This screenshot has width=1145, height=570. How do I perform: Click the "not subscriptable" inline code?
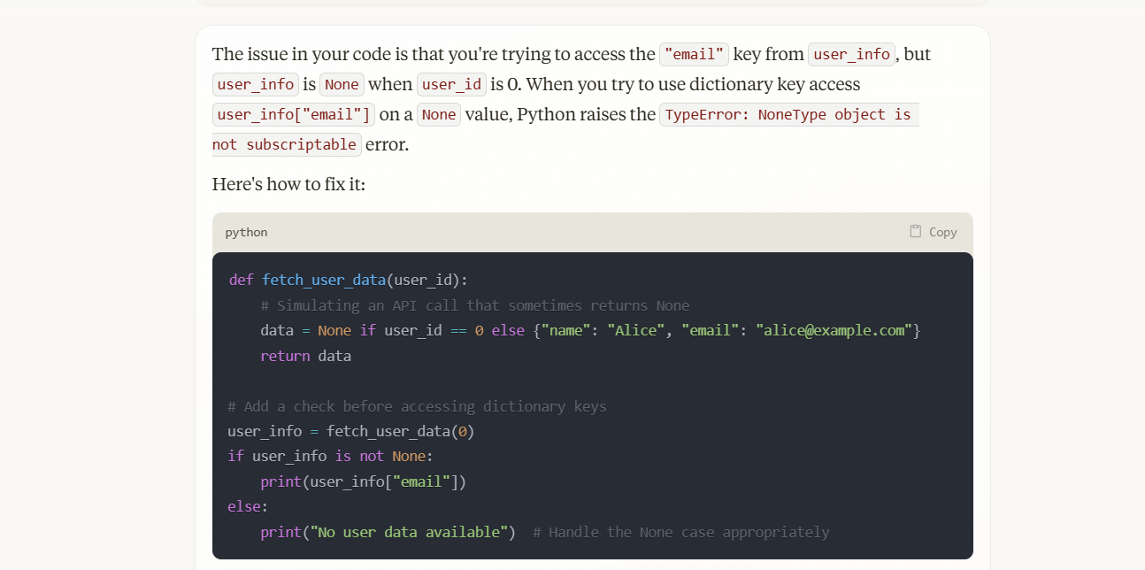pyautogui.click(x=287, y=144)
